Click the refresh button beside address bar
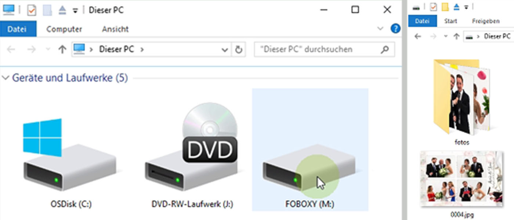This screenshot has height=220, width=514. coord(239,49)
